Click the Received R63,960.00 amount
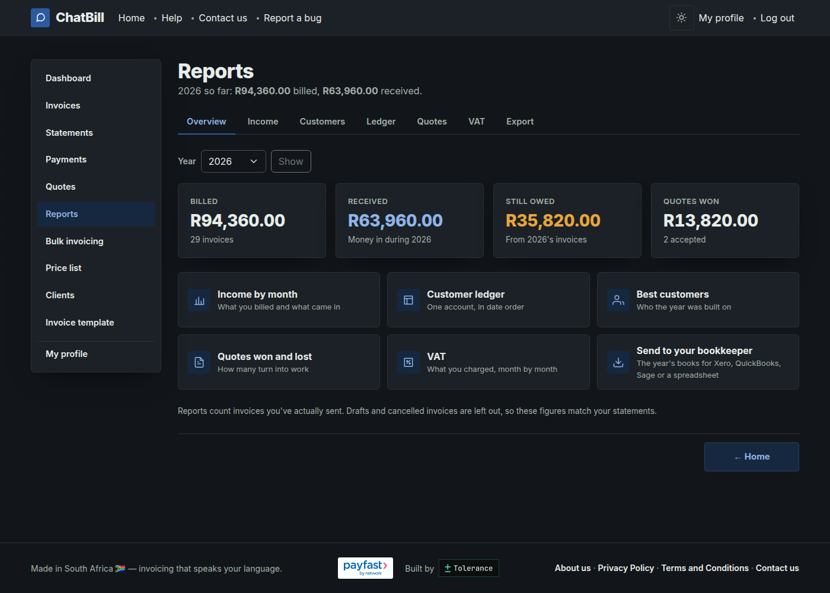The height and width of the screenshot is (593, 830). point(395,221)
